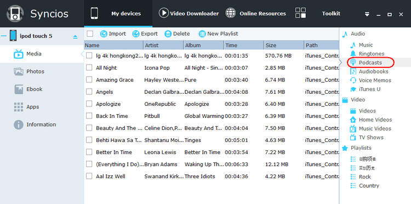Open the title bar dropdown menu arrow
411x204 pixels.
point(367,14)
